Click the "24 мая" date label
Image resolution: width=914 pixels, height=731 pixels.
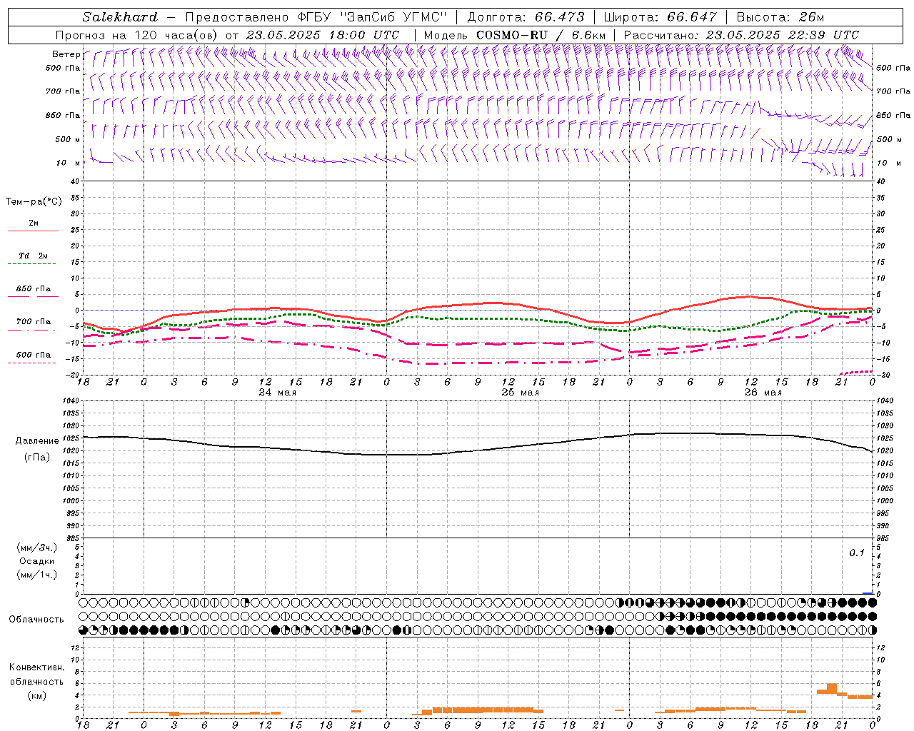(277, 393)
